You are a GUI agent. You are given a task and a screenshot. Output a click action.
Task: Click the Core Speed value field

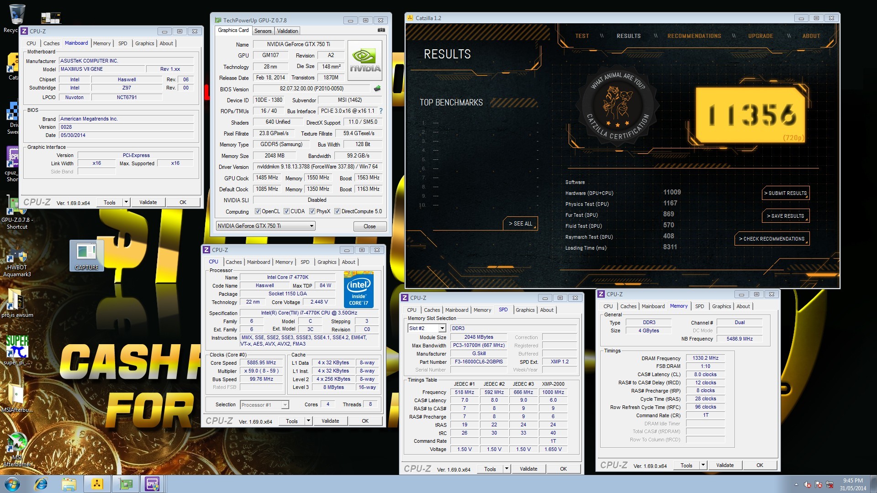click(261, 363)
